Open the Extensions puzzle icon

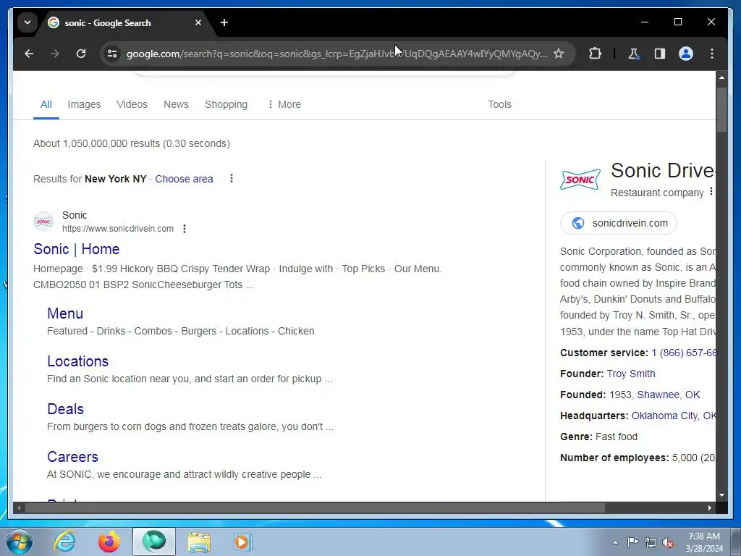pyautogui.click(x=595, y=54)
